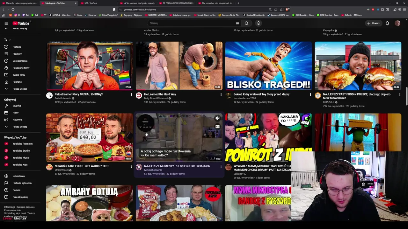
Task: Open options for NOWOŚCI FAST-FOOD video
Action: (131, 166)
